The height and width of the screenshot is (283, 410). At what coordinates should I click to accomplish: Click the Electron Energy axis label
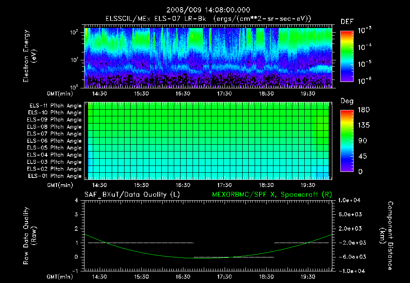click(30, 56)
